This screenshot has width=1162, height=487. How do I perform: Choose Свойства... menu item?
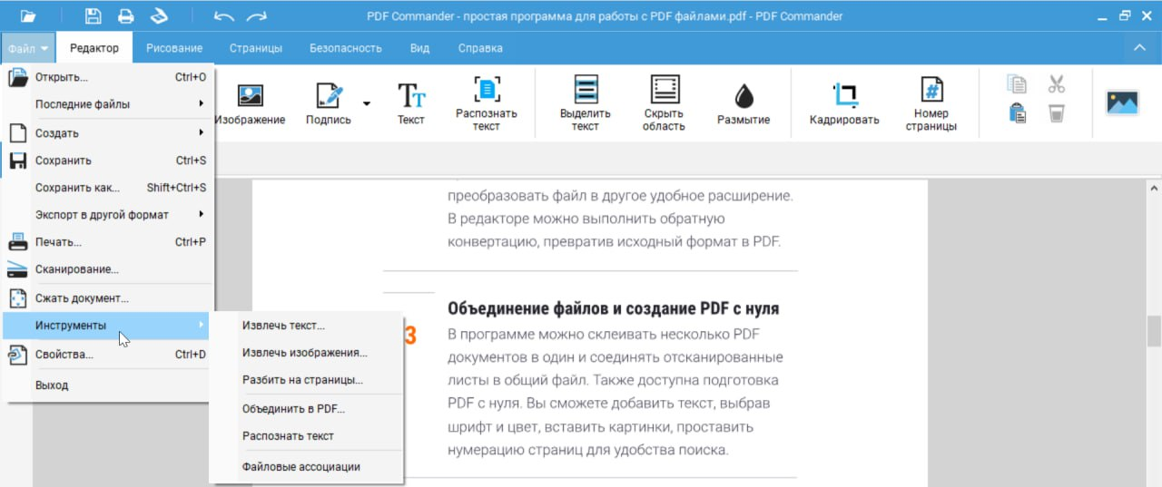pyautogui.click(x=107, y=355)
